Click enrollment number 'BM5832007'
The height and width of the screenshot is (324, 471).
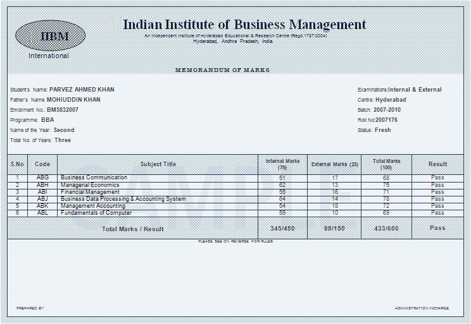(63, 110)
